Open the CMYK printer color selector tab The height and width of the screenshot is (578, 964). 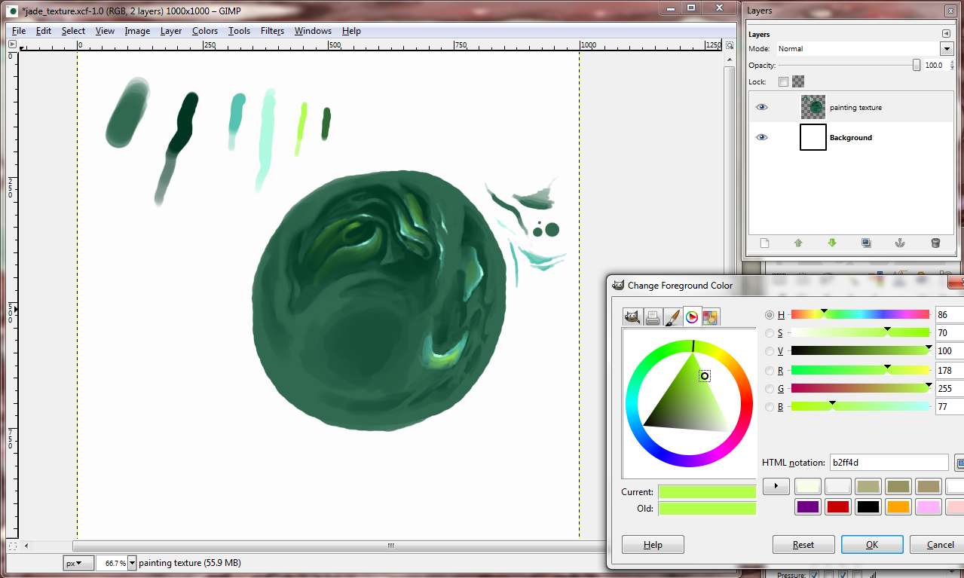pos(653,317)
